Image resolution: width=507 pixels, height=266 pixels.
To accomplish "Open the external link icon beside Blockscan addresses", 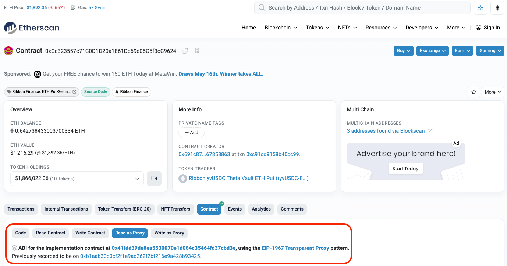I will point(430,131).
